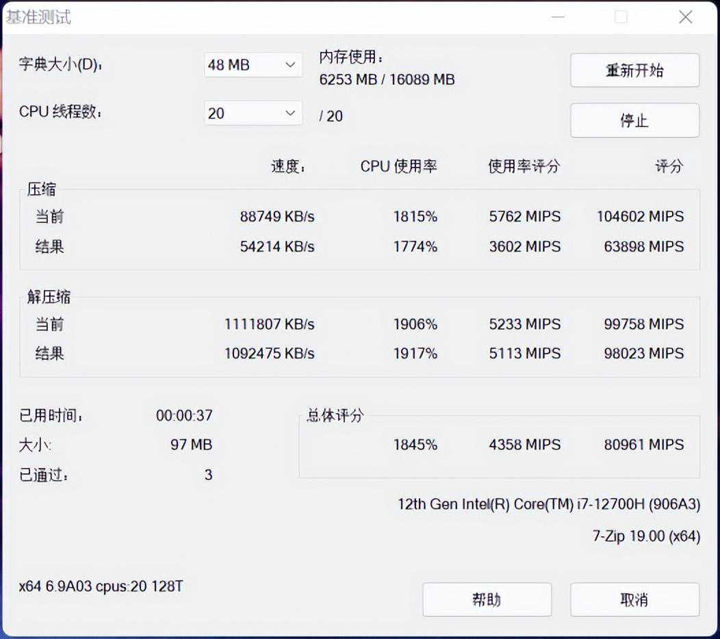The width and height of the screenshot is (720, 639).
Task: Select the compression current speed 88749 KB/s
Action: click(x=277, y=217)
